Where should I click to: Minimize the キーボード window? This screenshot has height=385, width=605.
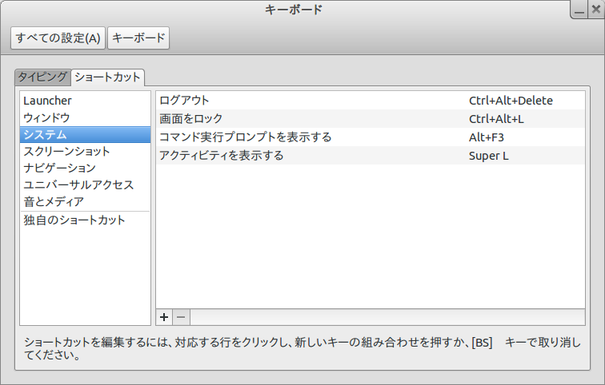(x=579, y=11)
